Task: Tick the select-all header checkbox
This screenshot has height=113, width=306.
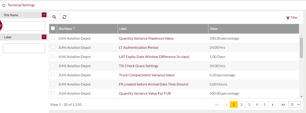Action: tap(53, 28)
